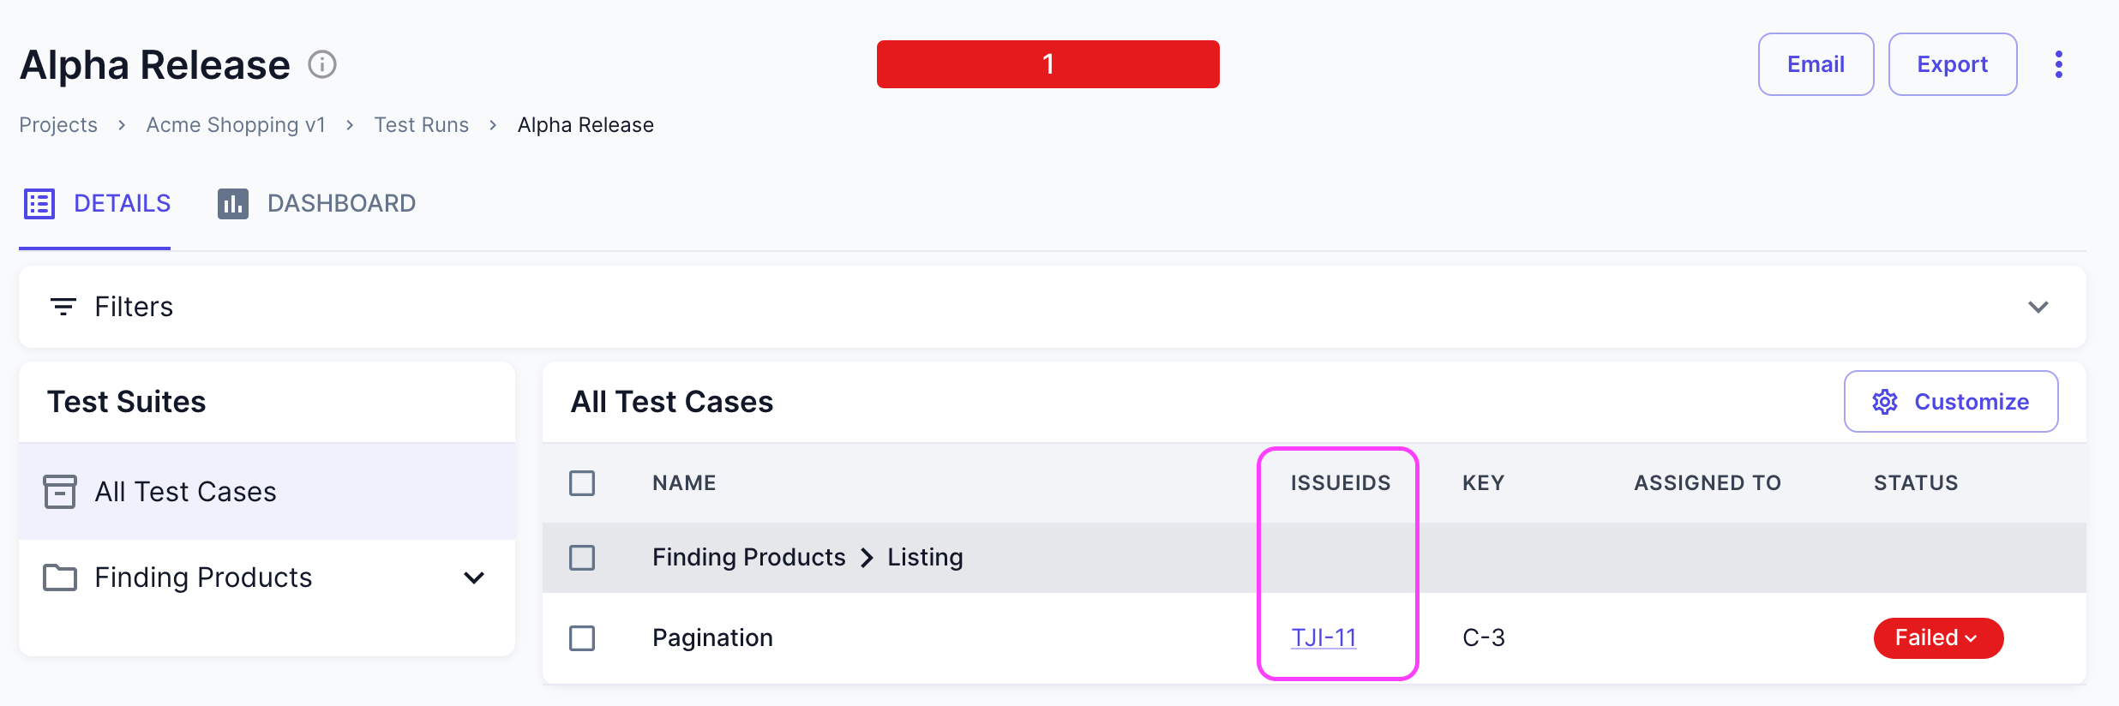
Task: Check the Finding Products Listing group checkbox
Action: pyautogui.click(x=582, y=558)
